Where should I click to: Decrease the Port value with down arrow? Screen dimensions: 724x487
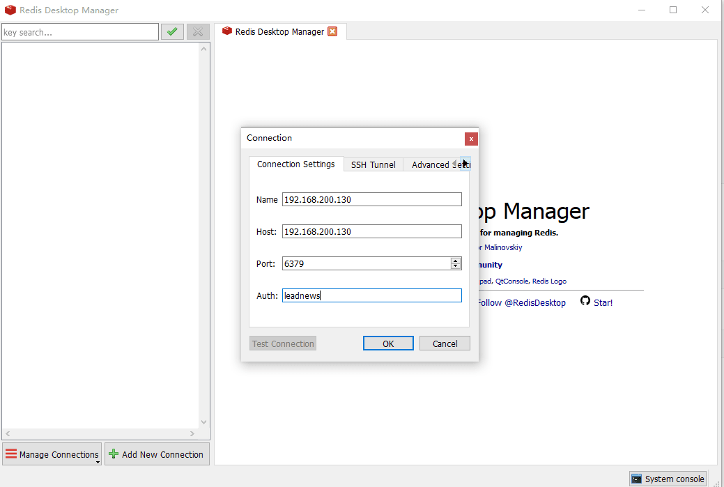pos(456,267)
